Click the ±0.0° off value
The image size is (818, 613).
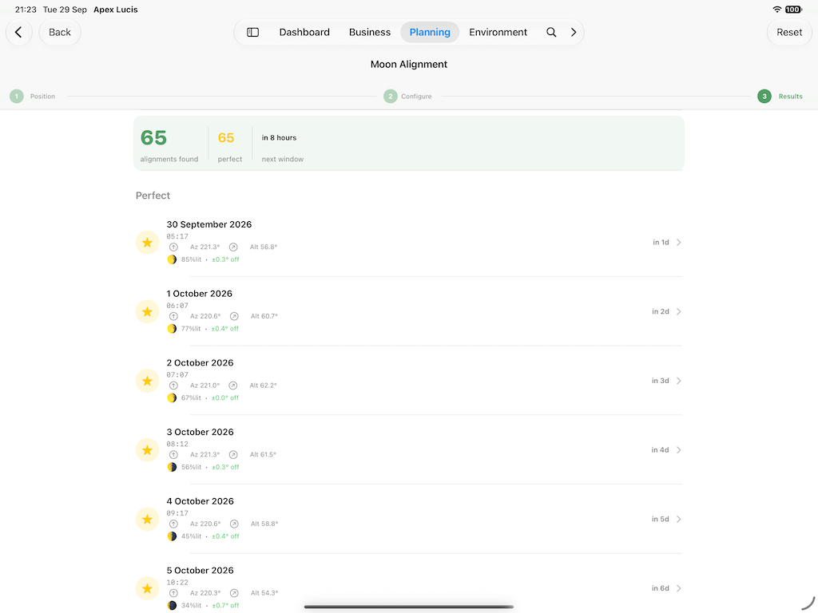(x=225, y=397)
